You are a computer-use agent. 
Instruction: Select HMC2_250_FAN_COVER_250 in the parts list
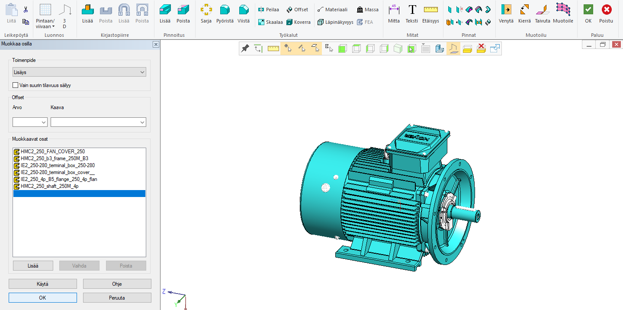click(52, 152)
